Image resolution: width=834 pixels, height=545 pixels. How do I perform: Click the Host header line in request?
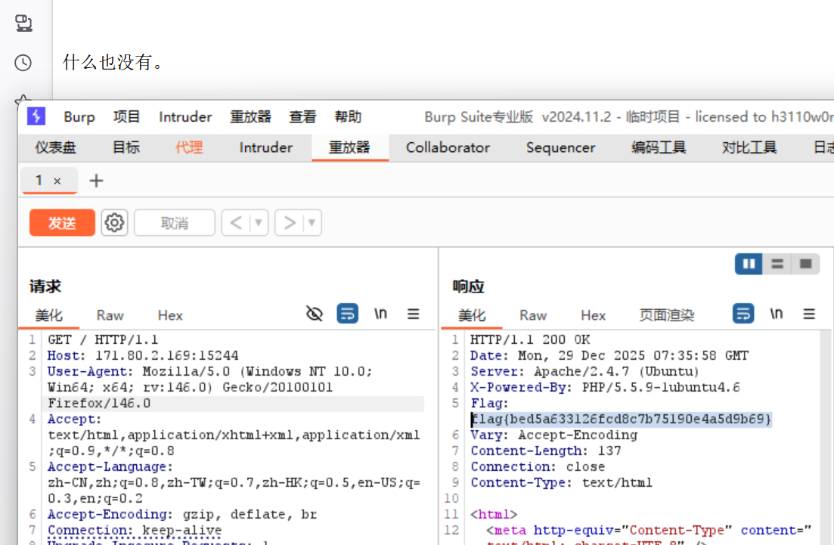[143, 355]
